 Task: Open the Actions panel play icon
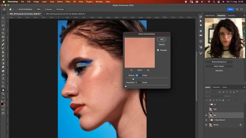pyautogui.click(x=201, y=21)
